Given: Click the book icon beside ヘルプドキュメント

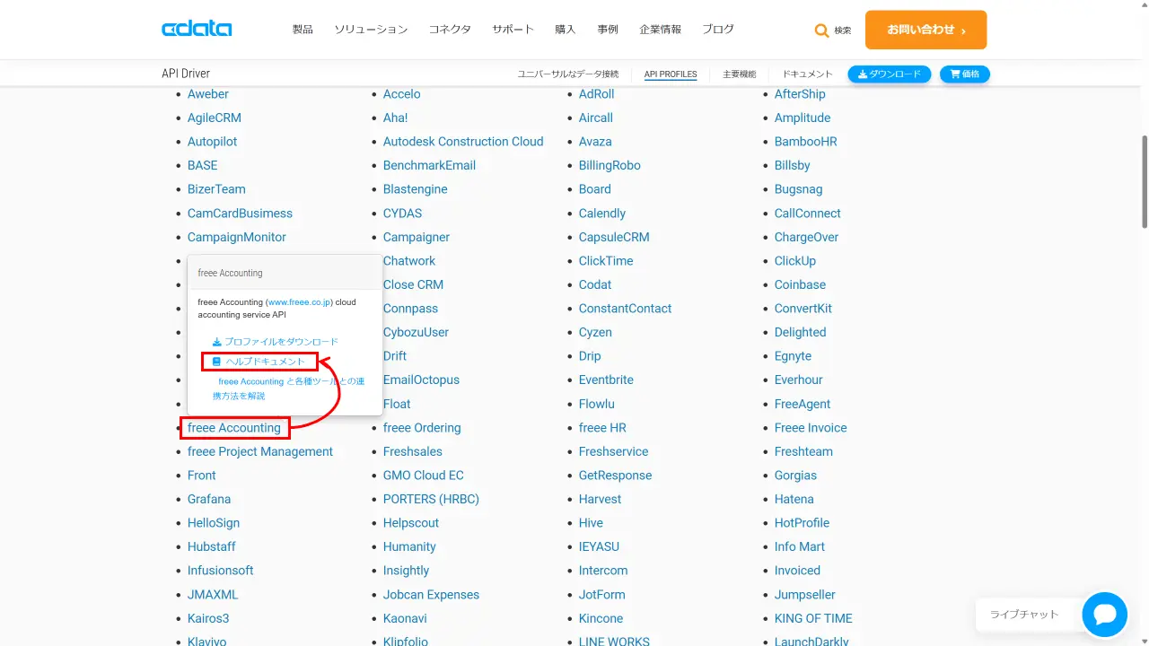Looking at the screenshot, I should coord(216,362).
